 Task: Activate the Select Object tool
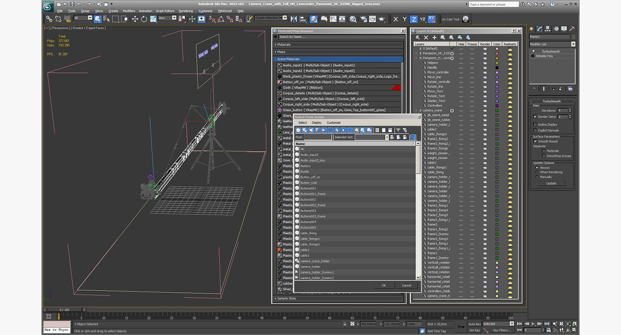[x=97, y=19]
